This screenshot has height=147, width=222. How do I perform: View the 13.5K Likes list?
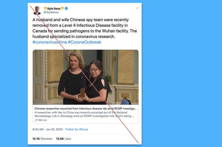click(64, 138)
